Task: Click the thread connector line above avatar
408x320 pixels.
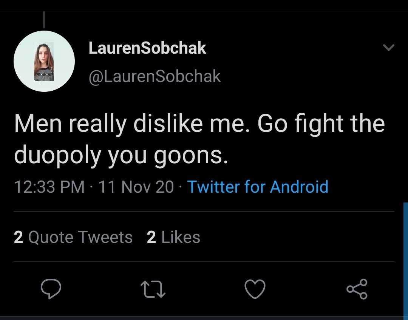Action: point(44,20)
